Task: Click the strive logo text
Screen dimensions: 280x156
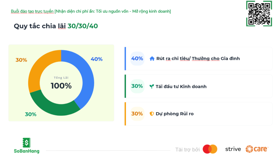Action: [233, 149]
